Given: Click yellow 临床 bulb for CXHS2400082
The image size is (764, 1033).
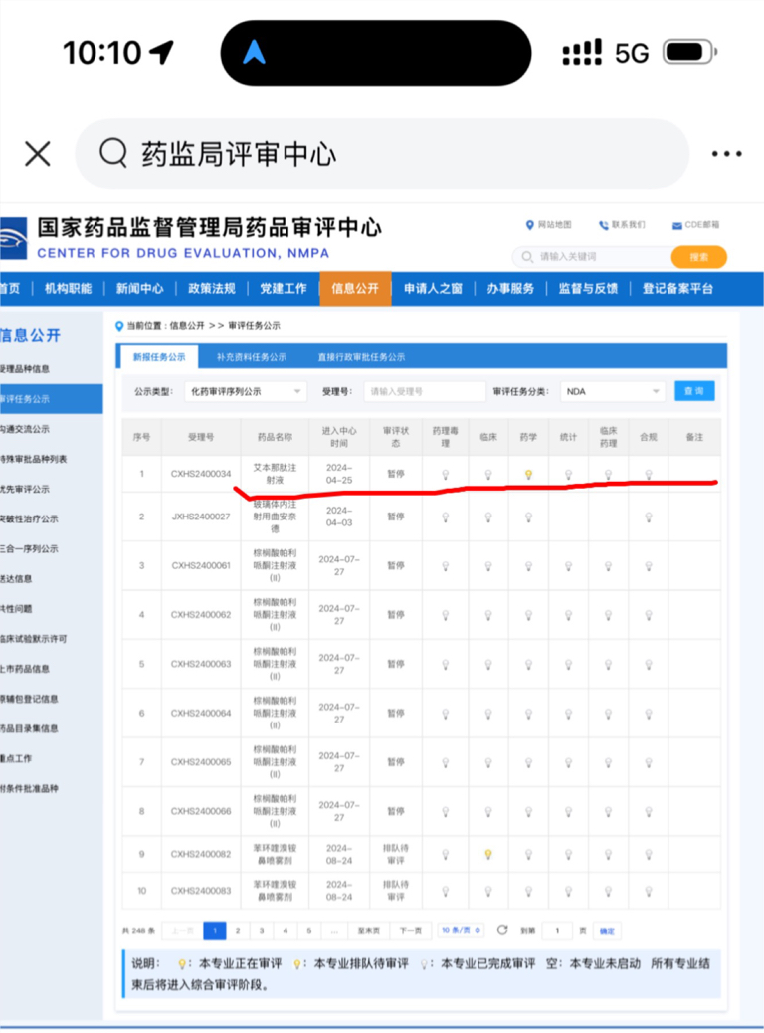Looking at the screenshot, I should click(x=488, y=855).
